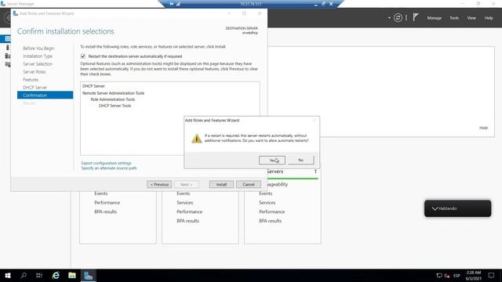Click the Server Manager refresh icon
The height and width of the screenshot is (282, 502).
398,18
